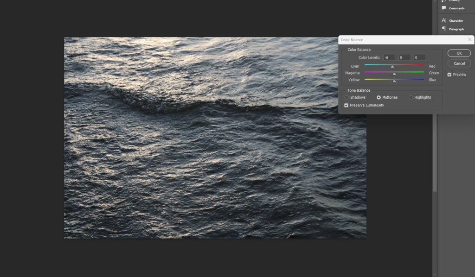Click the Blue slider label
Image resolution: width=475 pixels, height=277 pixels.
(432, 80)
